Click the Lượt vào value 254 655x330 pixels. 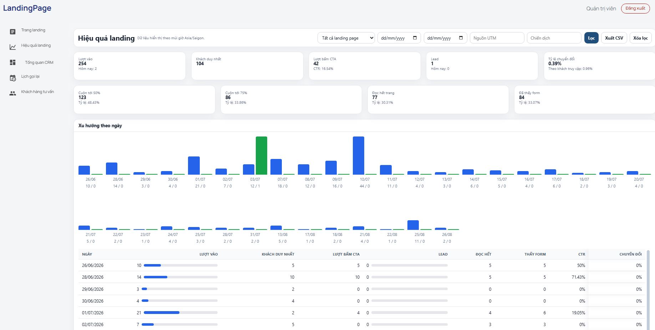82,63
